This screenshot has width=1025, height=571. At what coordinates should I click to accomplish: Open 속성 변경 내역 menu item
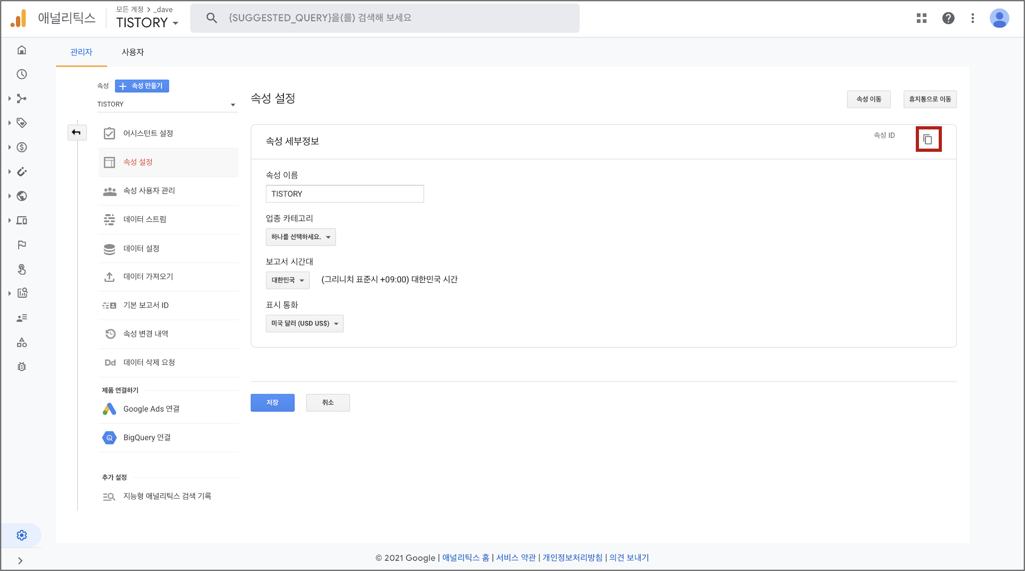click(168, 334)
